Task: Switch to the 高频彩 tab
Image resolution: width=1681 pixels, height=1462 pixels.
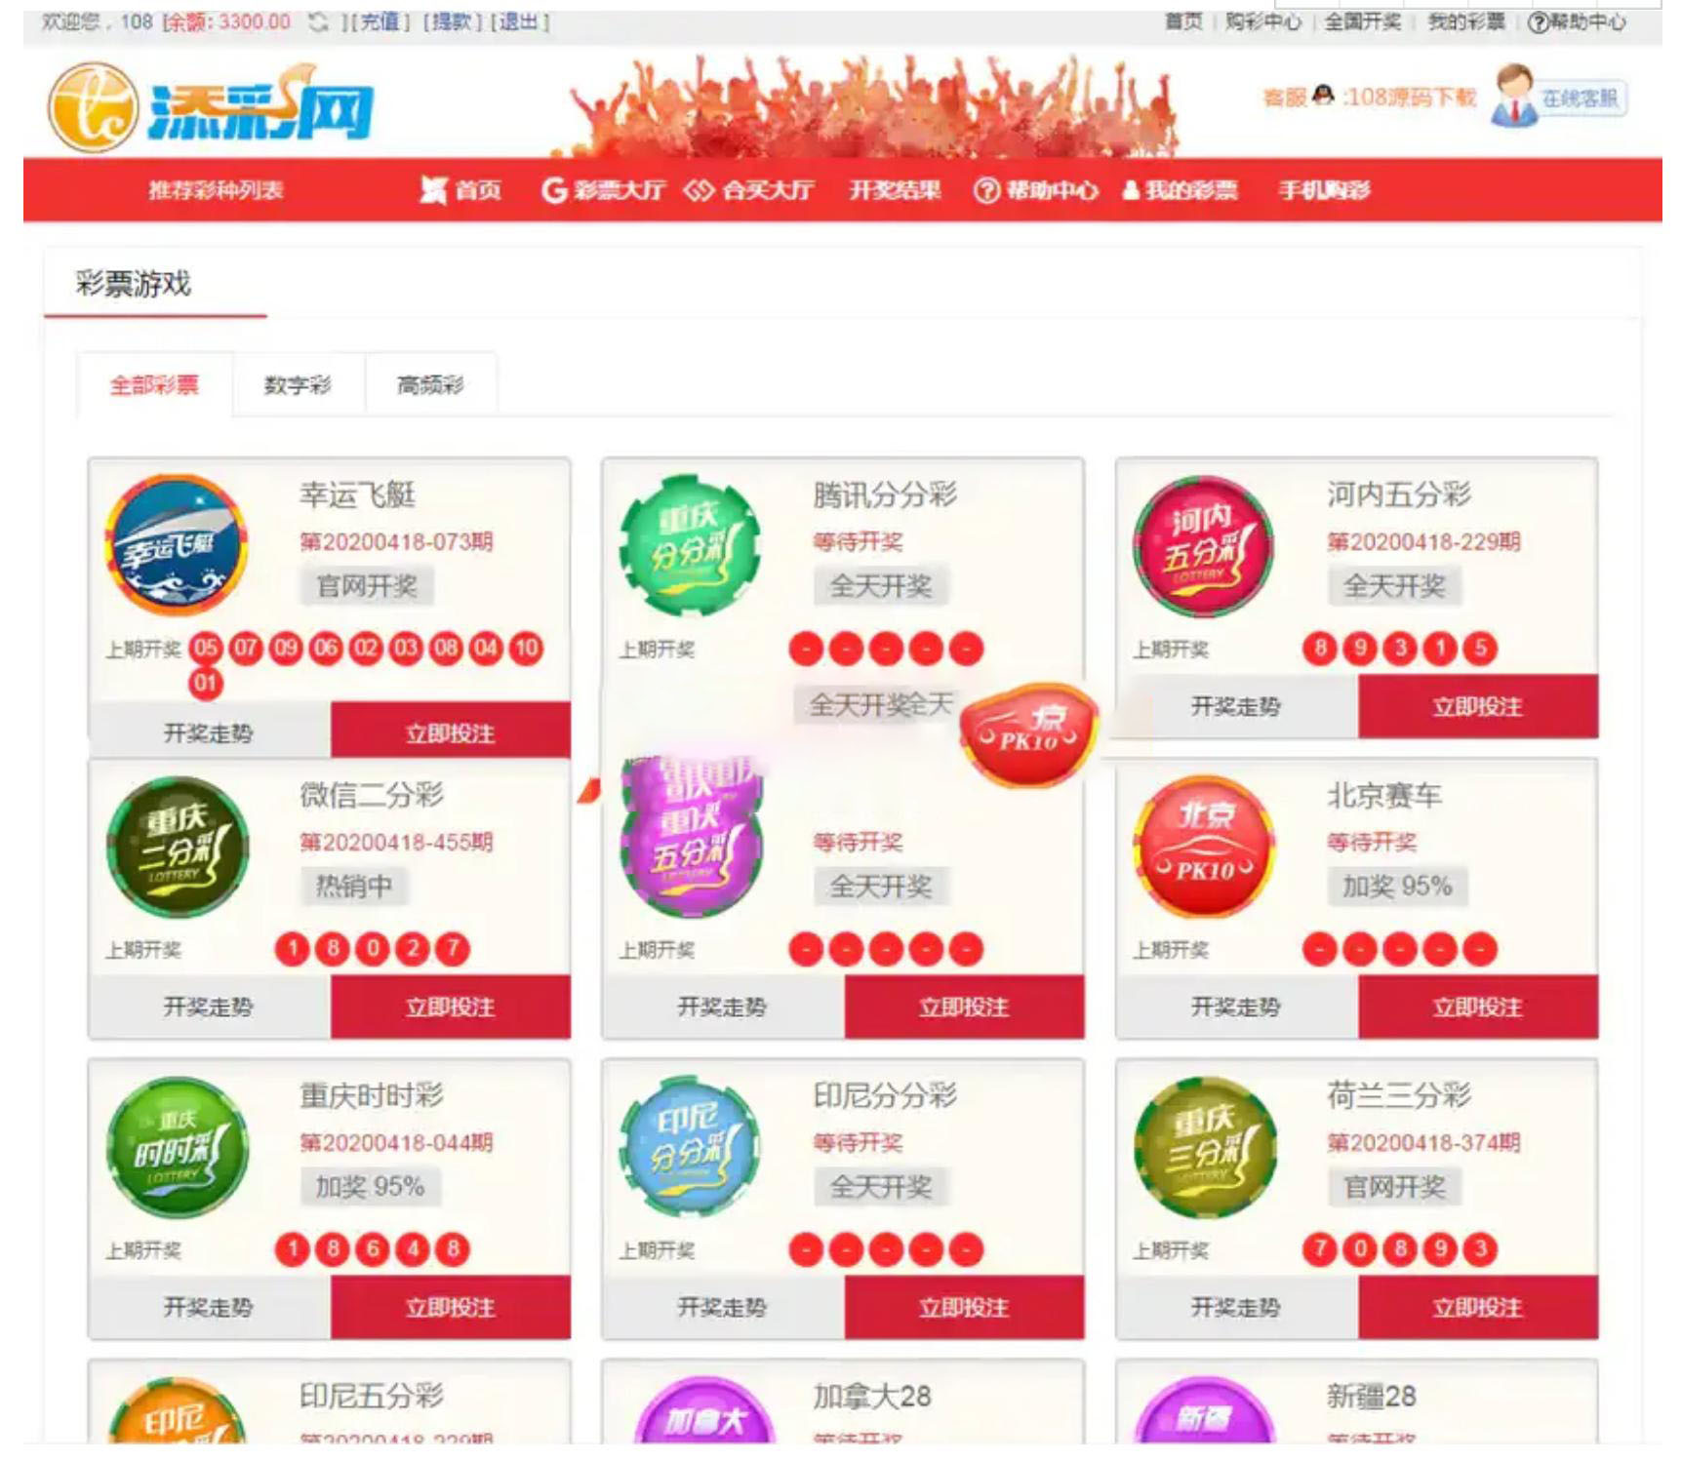Action: coord(430,384)
